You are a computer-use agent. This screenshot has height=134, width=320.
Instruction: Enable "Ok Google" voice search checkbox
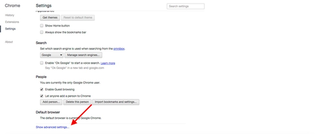(42, 63)
